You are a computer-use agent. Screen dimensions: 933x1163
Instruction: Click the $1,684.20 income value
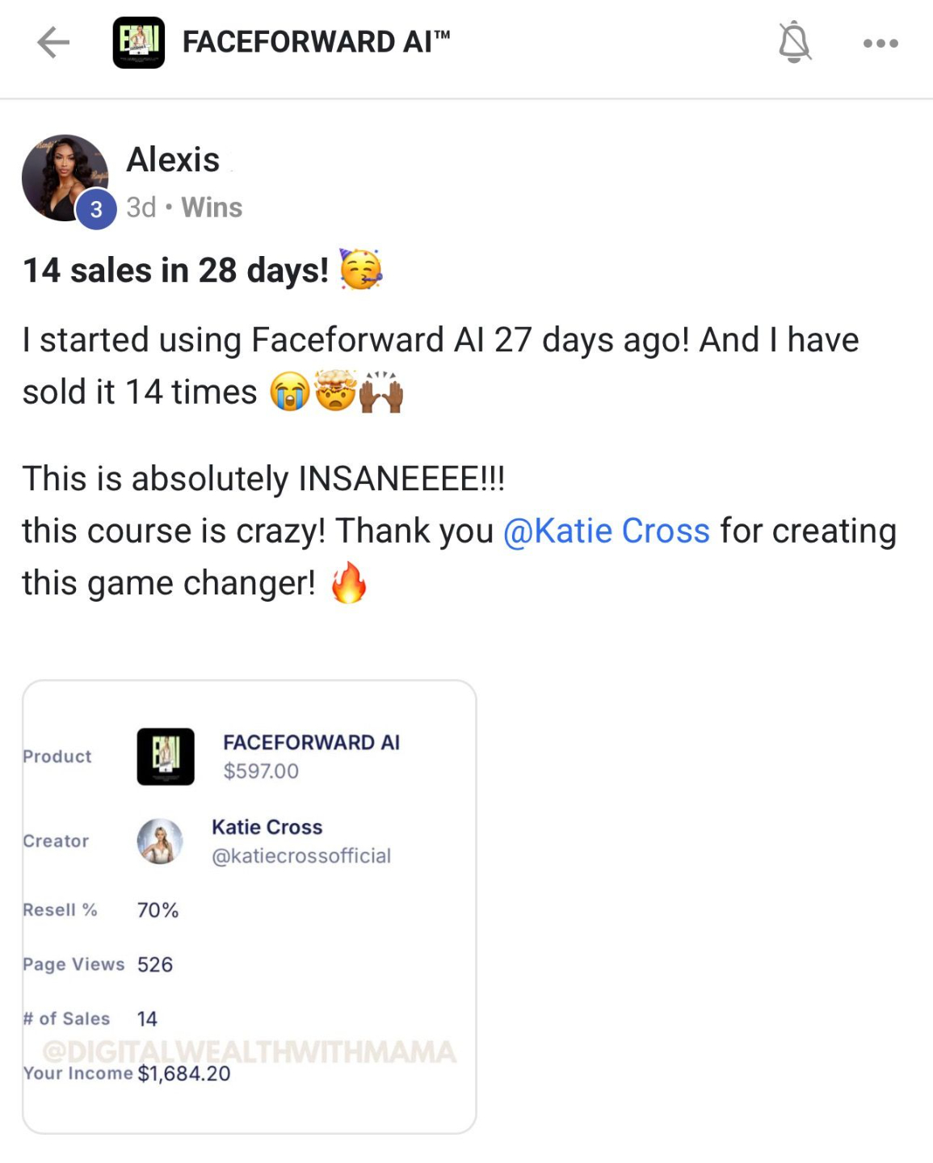(184, 1073)
